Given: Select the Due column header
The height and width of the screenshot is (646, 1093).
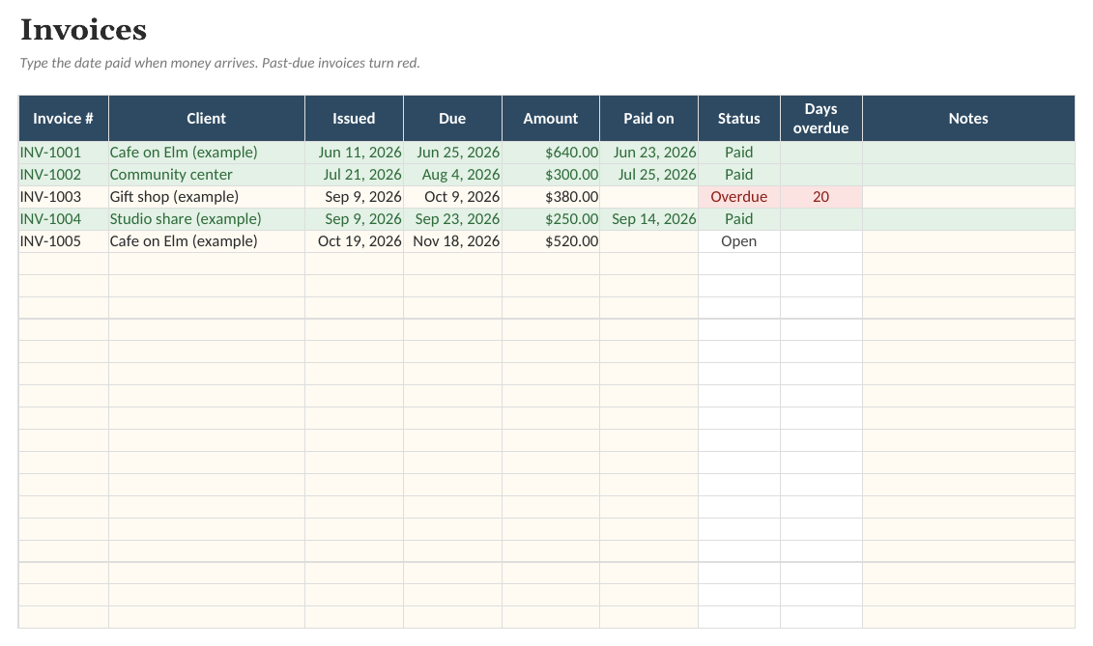Looking at the screenshot, I should (452, 119).
